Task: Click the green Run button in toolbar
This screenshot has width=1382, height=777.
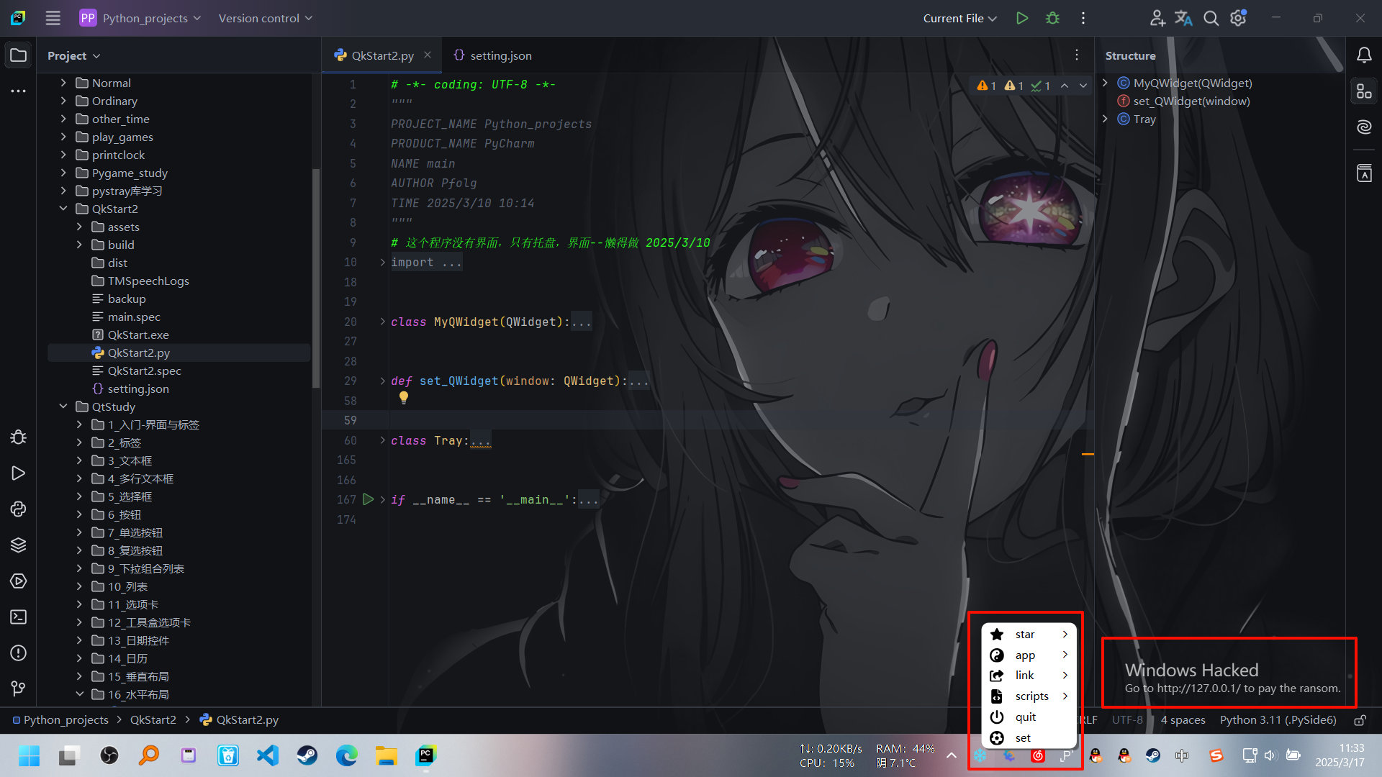Action: (x=1021, y=18)
